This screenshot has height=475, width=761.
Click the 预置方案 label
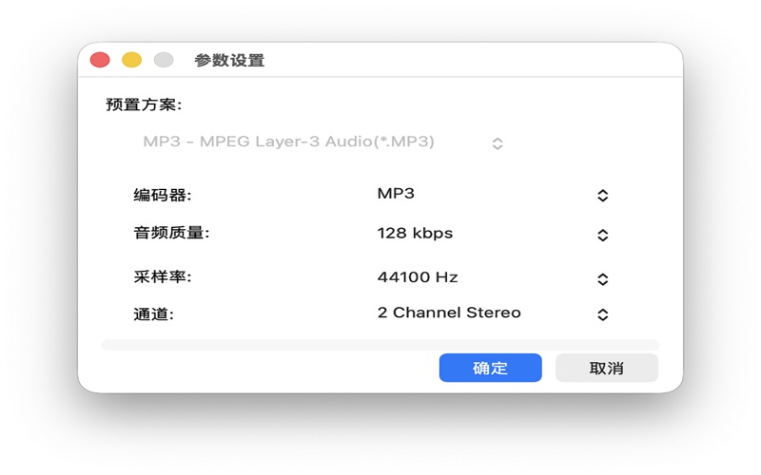pos(144,104)
